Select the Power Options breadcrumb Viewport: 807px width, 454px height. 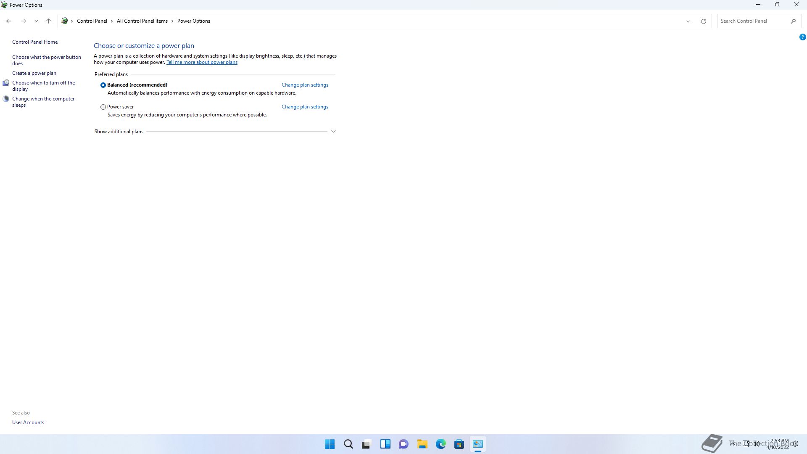click(194, 21)
